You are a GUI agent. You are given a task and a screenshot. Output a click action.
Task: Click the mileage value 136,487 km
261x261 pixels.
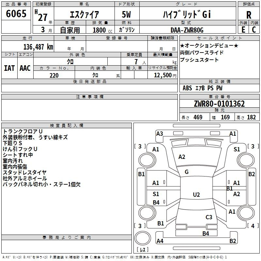click(38, 47)
